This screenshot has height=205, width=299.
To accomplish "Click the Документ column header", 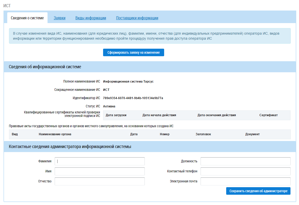I will (x=252, y=134).
